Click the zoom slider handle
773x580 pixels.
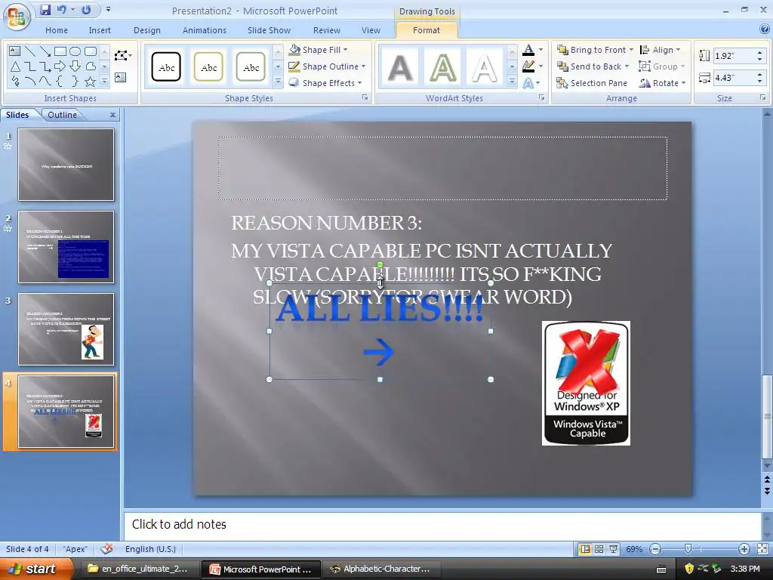tap(688, 549)
